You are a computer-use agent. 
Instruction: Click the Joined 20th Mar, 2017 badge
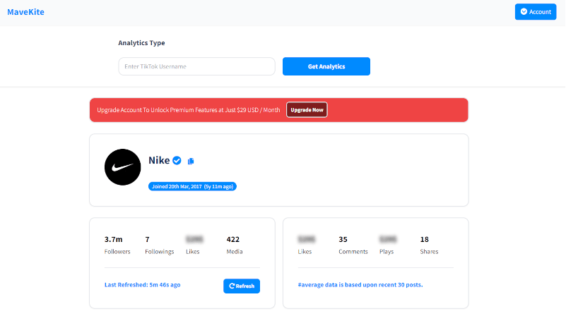pos(192,187)
